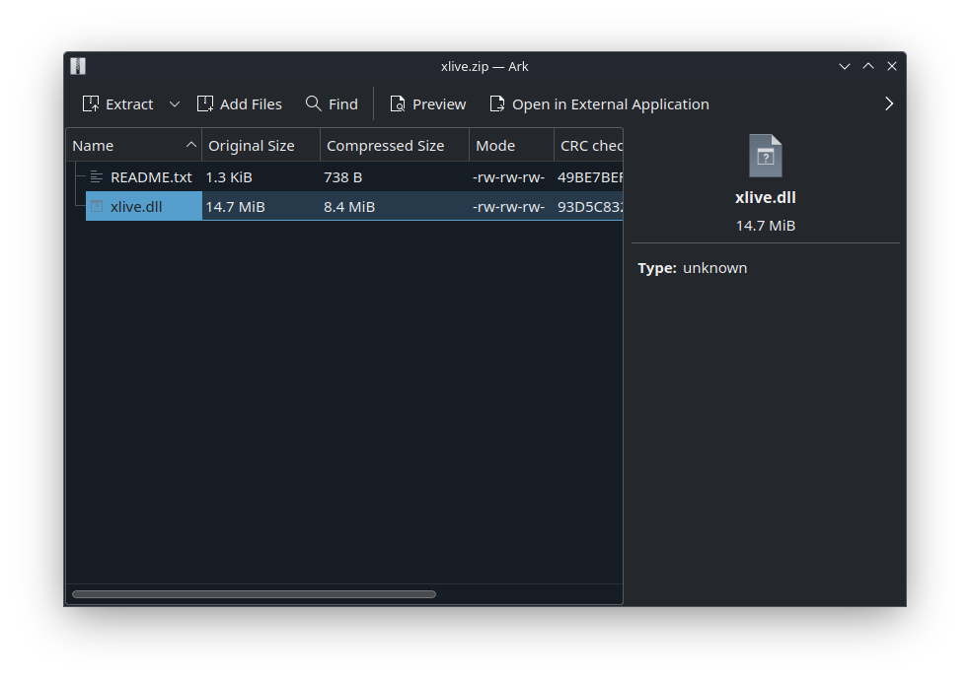Click the xlive.dll file icon in list
The image size is (970, 682).
pos(97,206)
